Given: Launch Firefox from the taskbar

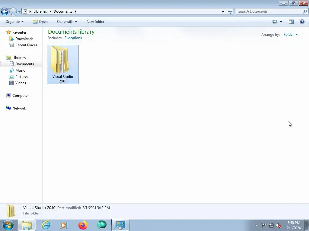Looking at the screenshot, I should point(83,225).
